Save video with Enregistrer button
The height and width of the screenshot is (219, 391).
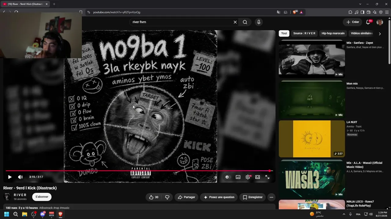pyautogui.click(x=253, y=197)
